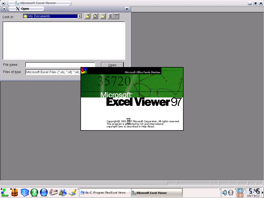
Task: Click the Up One Level folder icon
Action: (87, 16)
